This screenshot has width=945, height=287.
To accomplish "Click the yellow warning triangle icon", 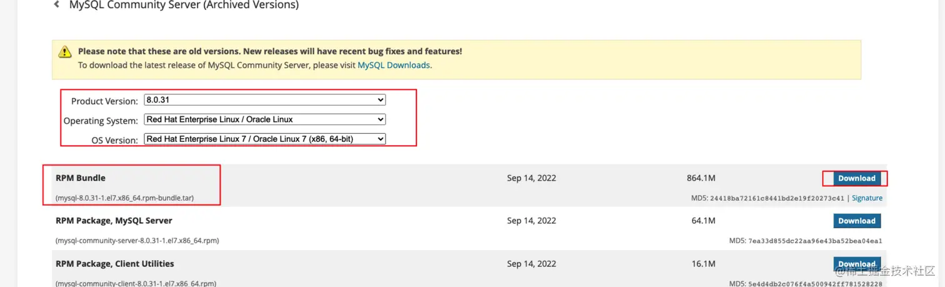I will tap(65, 52).
